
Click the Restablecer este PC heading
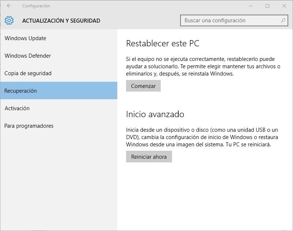coord(163,43)
